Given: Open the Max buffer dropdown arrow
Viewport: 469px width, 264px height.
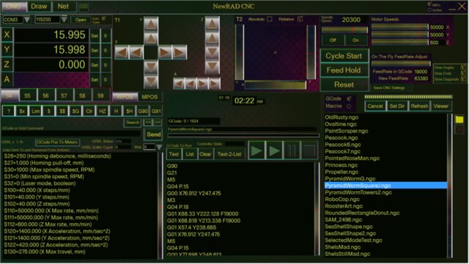Looking at the screenshot, I should click(159, 147).
